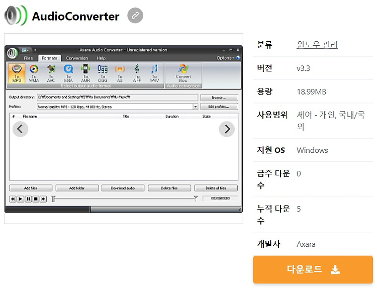Viewport: 377px width, 290px height.
Task: Click the play playback button
Action: (21, 199)
